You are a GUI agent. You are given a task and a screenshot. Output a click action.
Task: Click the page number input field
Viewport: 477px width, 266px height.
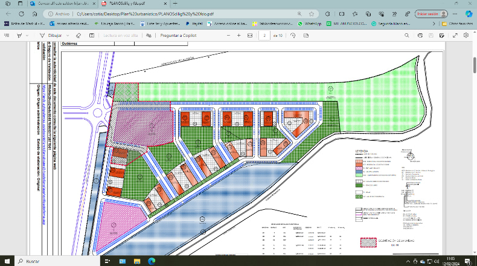[x=264, y=35]
